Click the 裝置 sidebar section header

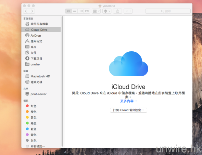click(x=26, y=71)
